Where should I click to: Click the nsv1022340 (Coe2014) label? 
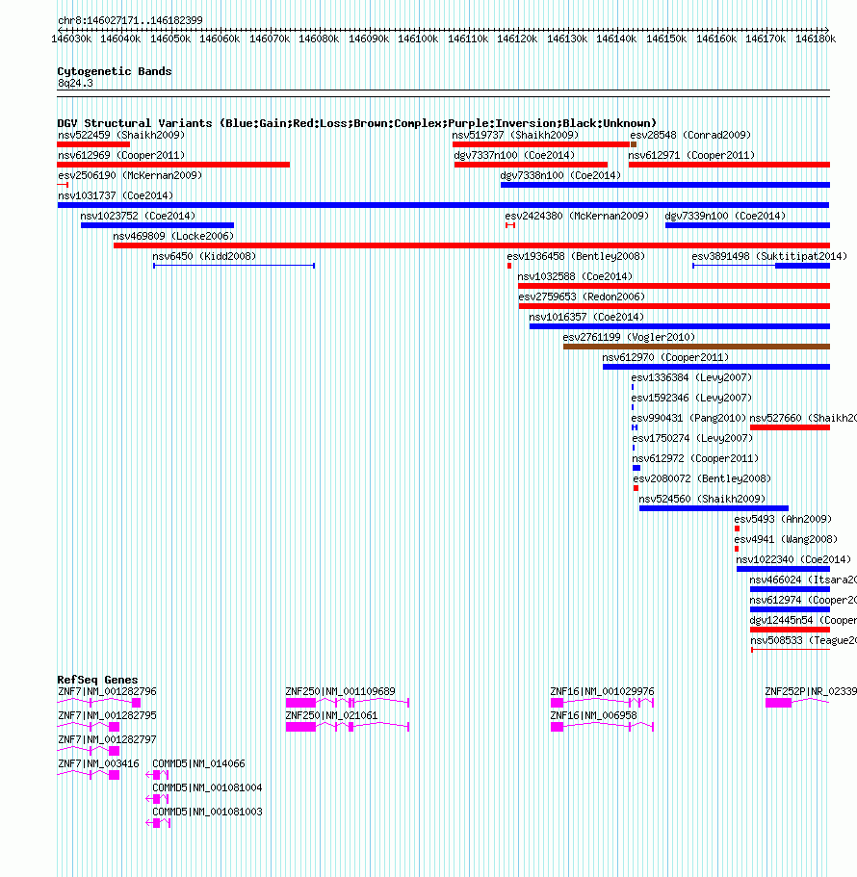793,559
